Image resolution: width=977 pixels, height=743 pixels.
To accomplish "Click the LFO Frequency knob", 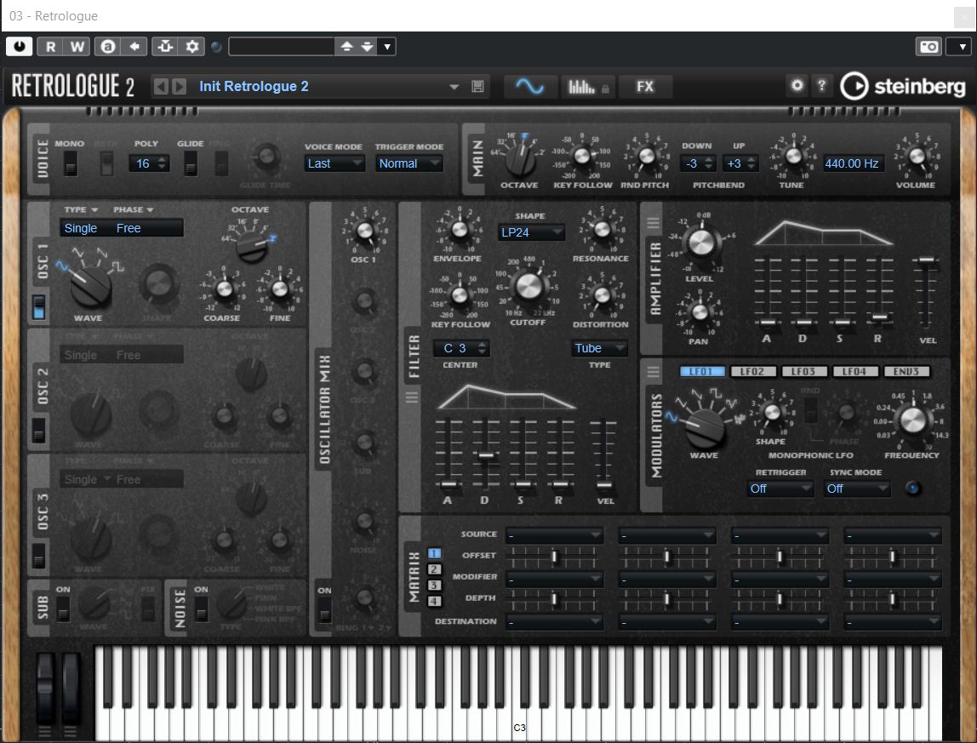I will [x=913, y=420].
